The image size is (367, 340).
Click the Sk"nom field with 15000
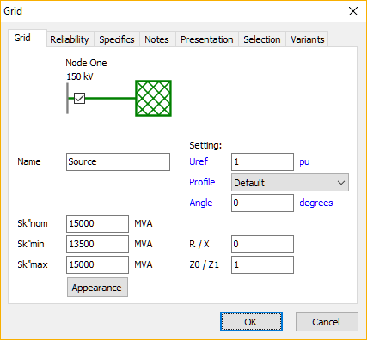pyautogui.click(x=97, y=223)
